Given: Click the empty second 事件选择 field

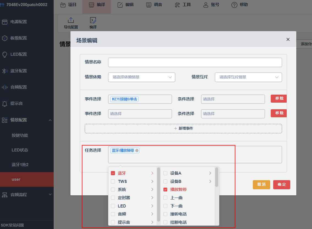Looking at the screenshot, I should coord(140,114).
